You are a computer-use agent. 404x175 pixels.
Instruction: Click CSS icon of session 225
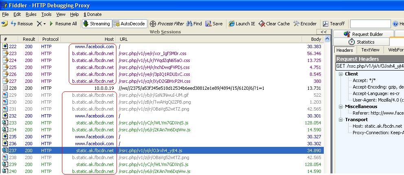5,67
